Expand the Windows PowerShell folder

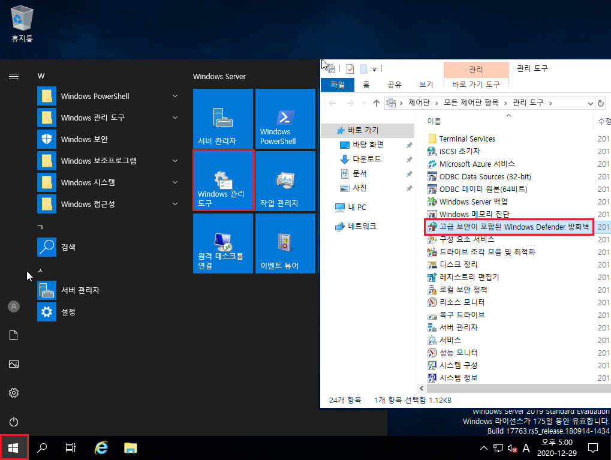pyautogui.click(x=175, y=96)
